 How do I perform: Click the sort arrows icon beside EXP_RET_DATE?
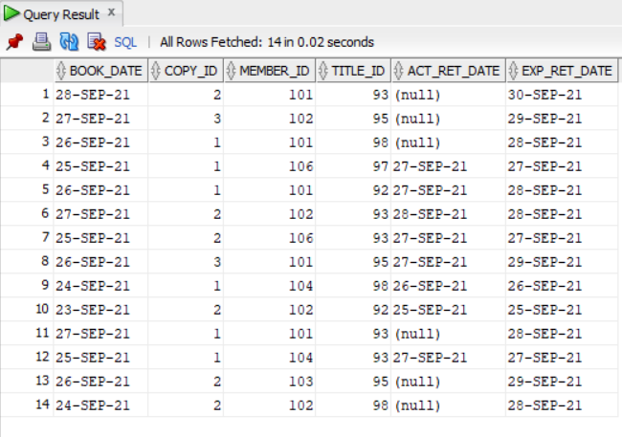513,71
